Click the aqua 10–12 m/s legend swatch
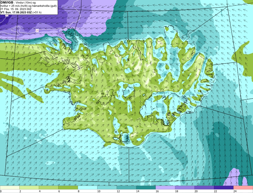The width and height of the screenshot is (253, 193). pos(107,188)
